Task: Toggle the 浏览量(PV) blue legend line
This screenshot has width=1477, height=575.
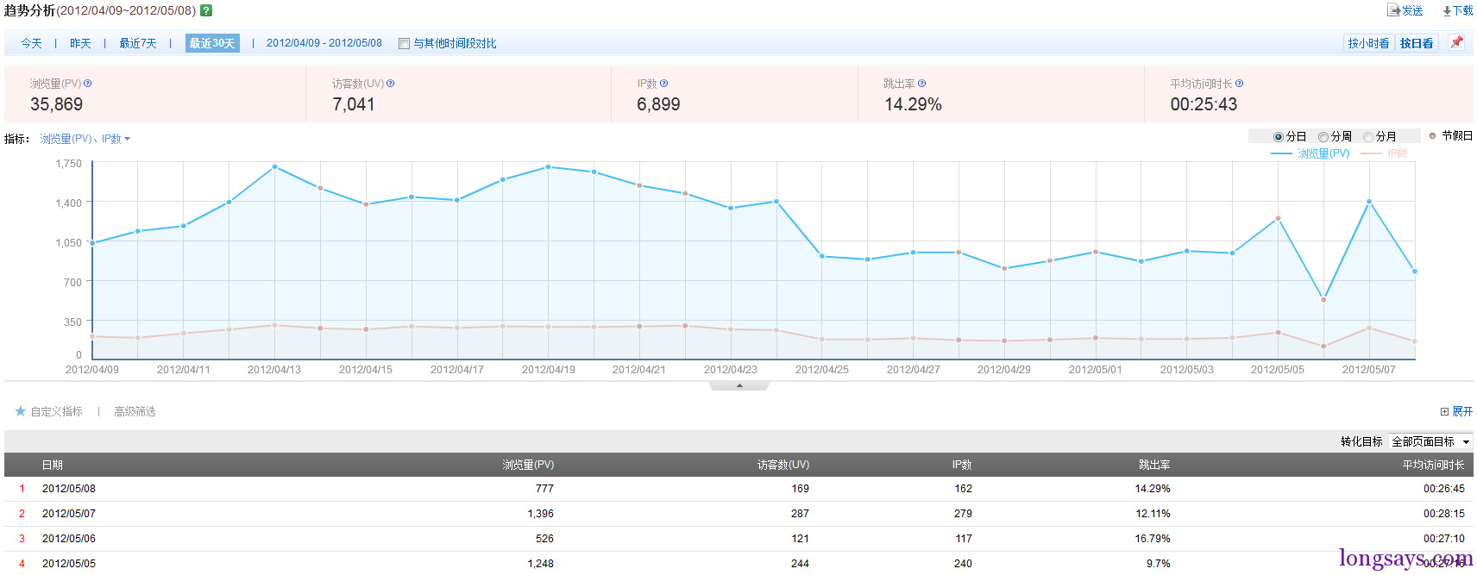Action: click(x=1310, y=153)
